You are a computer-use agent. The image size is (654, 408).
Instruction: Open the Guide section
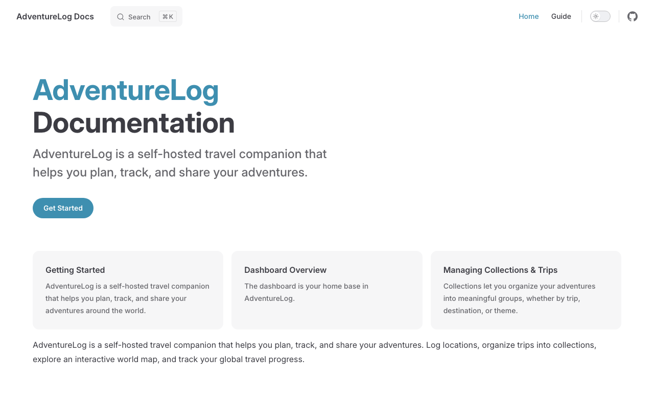coord(561,16)
